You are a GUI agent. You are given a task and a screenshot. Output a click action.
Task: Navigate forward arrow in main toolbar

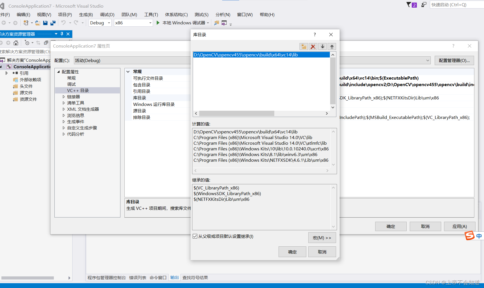coord(15,23)
